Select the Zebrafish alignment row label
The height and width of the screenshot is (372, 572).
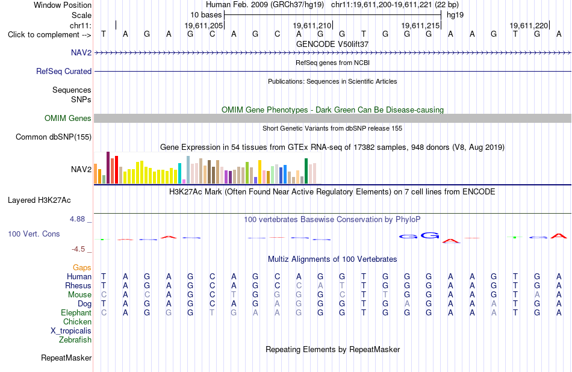tap(75, 339)
